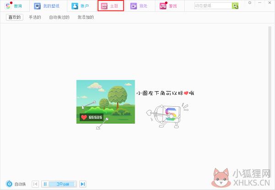275x190 pixels.
Task: Go to the previous wallpaper
Action: click(35, 184)
